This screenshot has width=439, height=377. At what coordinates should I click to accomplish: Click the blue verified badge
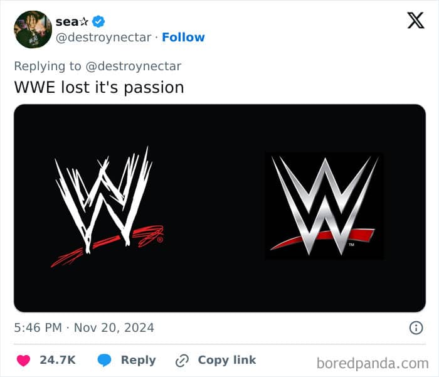point(98,21)
